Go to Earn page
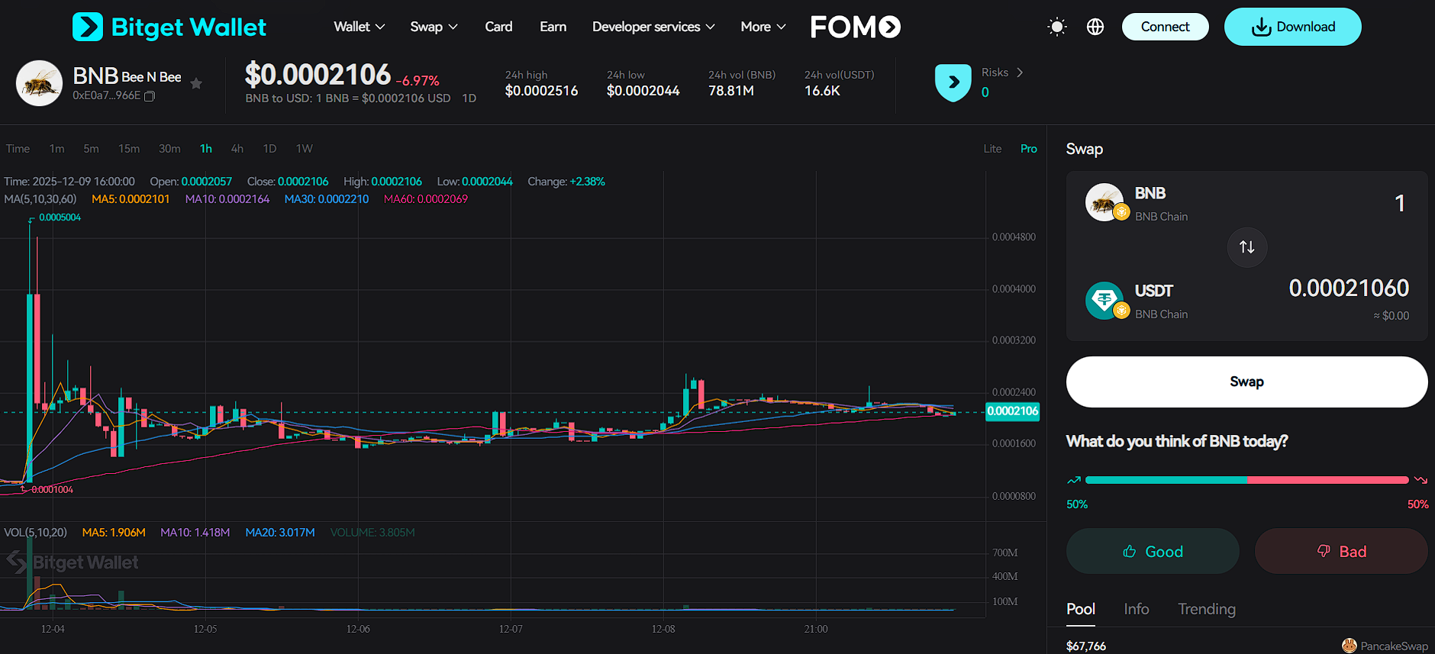 (553, 27)
